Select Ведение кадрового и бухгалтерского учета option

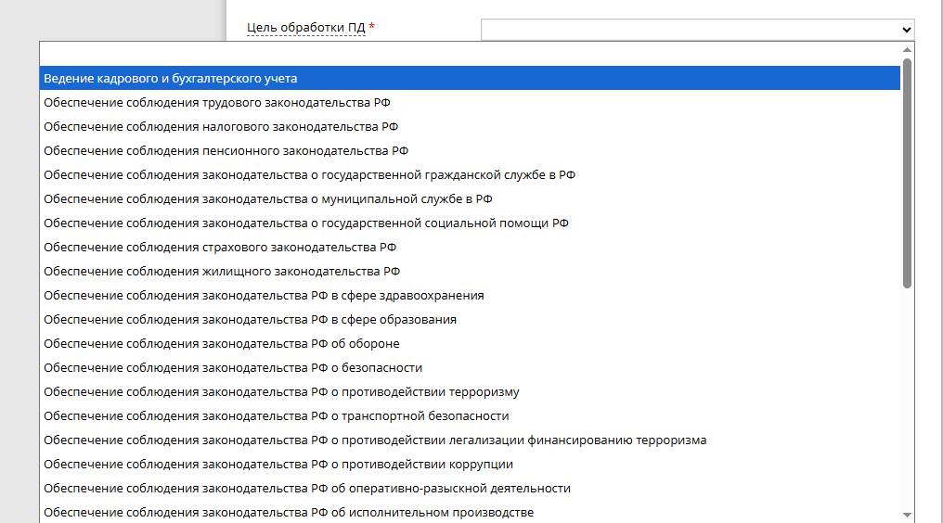pyautogui.click(x=170, y=79)
